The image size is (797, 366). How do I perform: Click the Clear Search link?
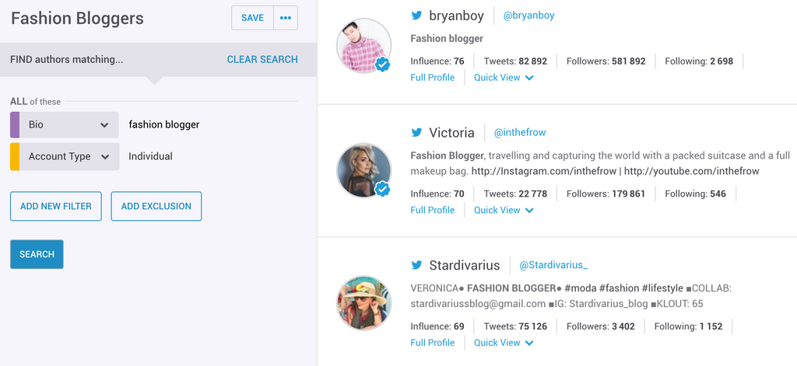click(262, 59)
